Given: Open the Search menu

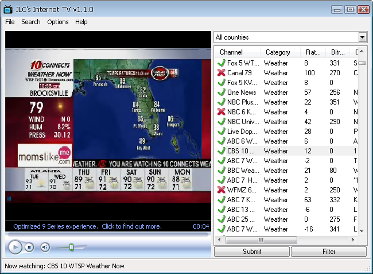Looking at the screenshot, I should [x=31, y=22].
